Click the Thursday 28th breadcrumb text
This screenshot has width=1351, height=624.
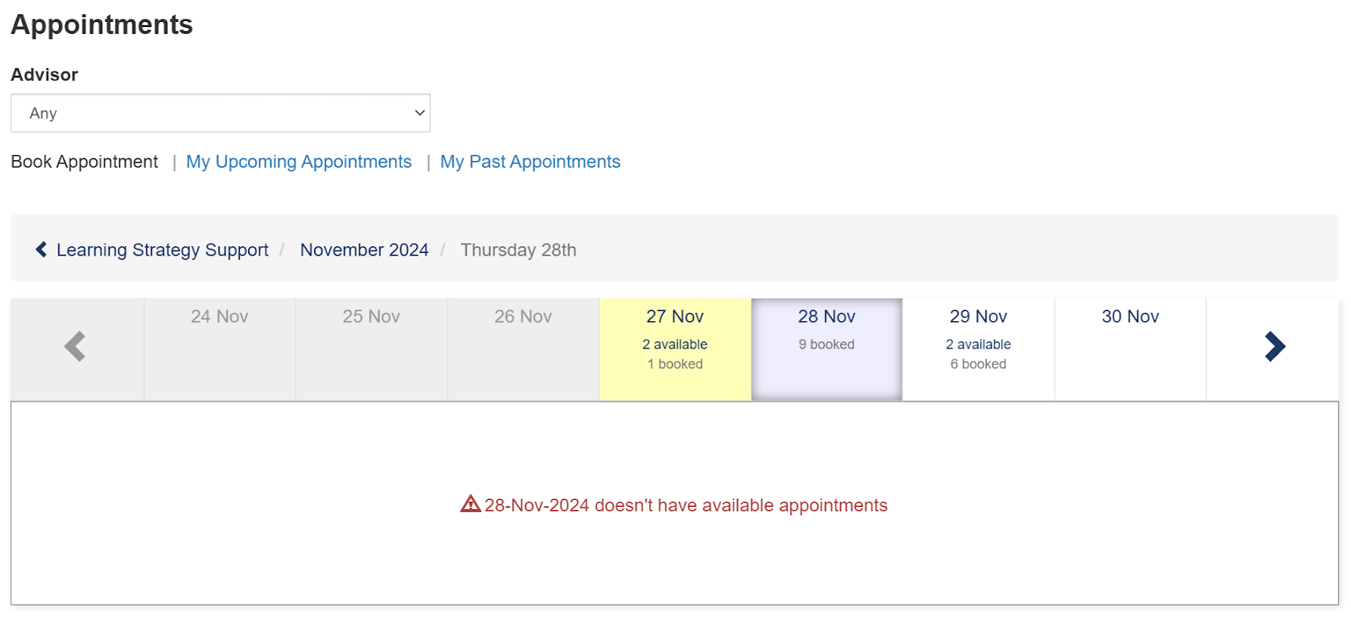pos(518,250)
